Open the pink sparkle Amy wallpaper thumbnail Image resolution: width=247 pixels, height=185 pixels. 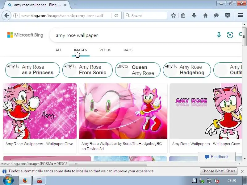click(40, 111)
